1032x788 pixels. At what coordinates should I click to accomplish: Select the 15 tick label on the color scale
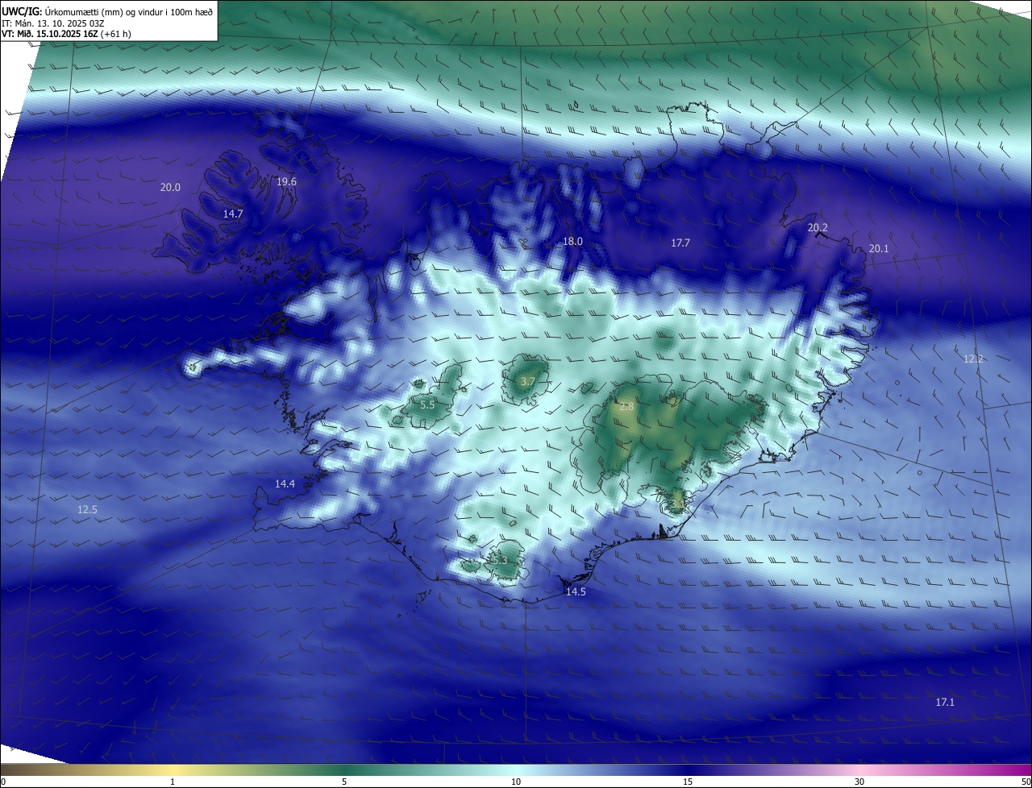(x=688, y=782)
